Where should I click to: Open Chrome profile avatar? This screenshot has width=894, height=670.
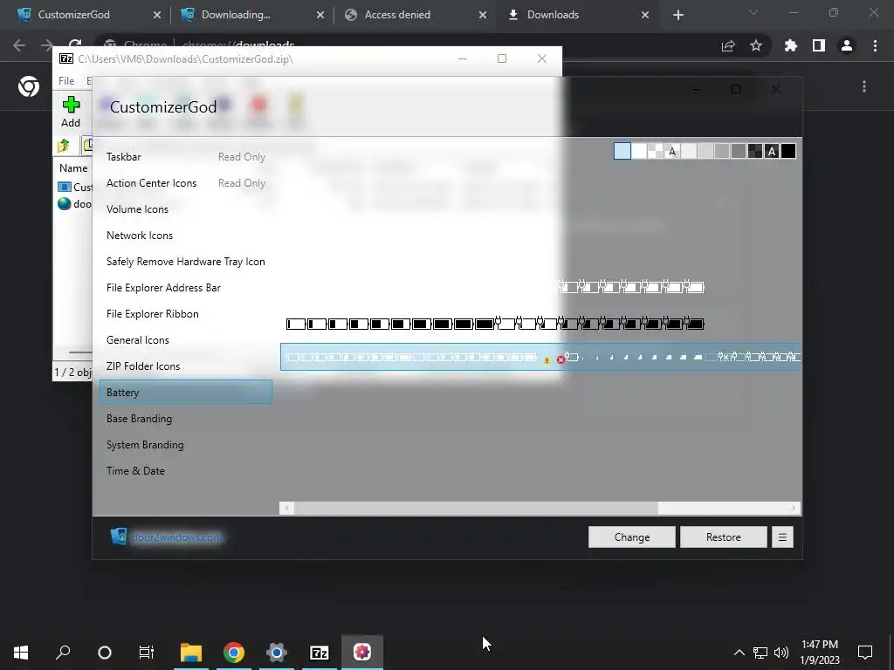(847, 45)
